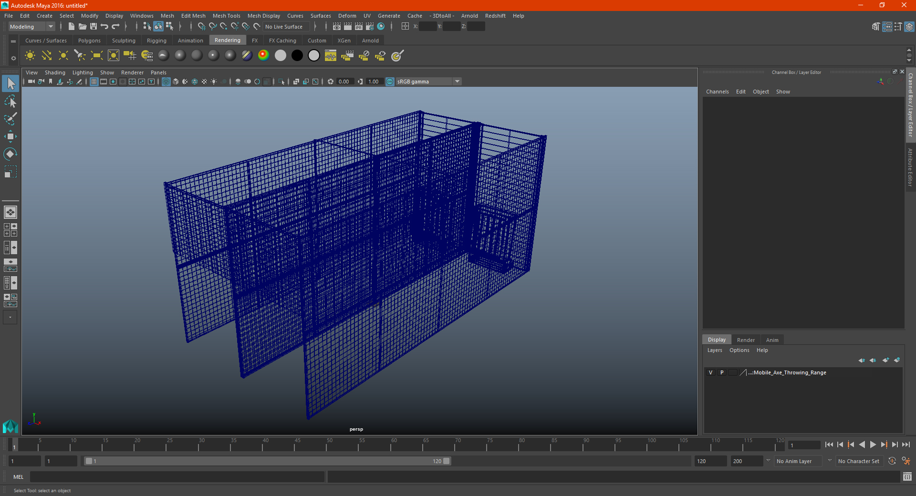Switch to the Polygons shelf tab
This screenshot has height=496, width=916.
[89, 41]
